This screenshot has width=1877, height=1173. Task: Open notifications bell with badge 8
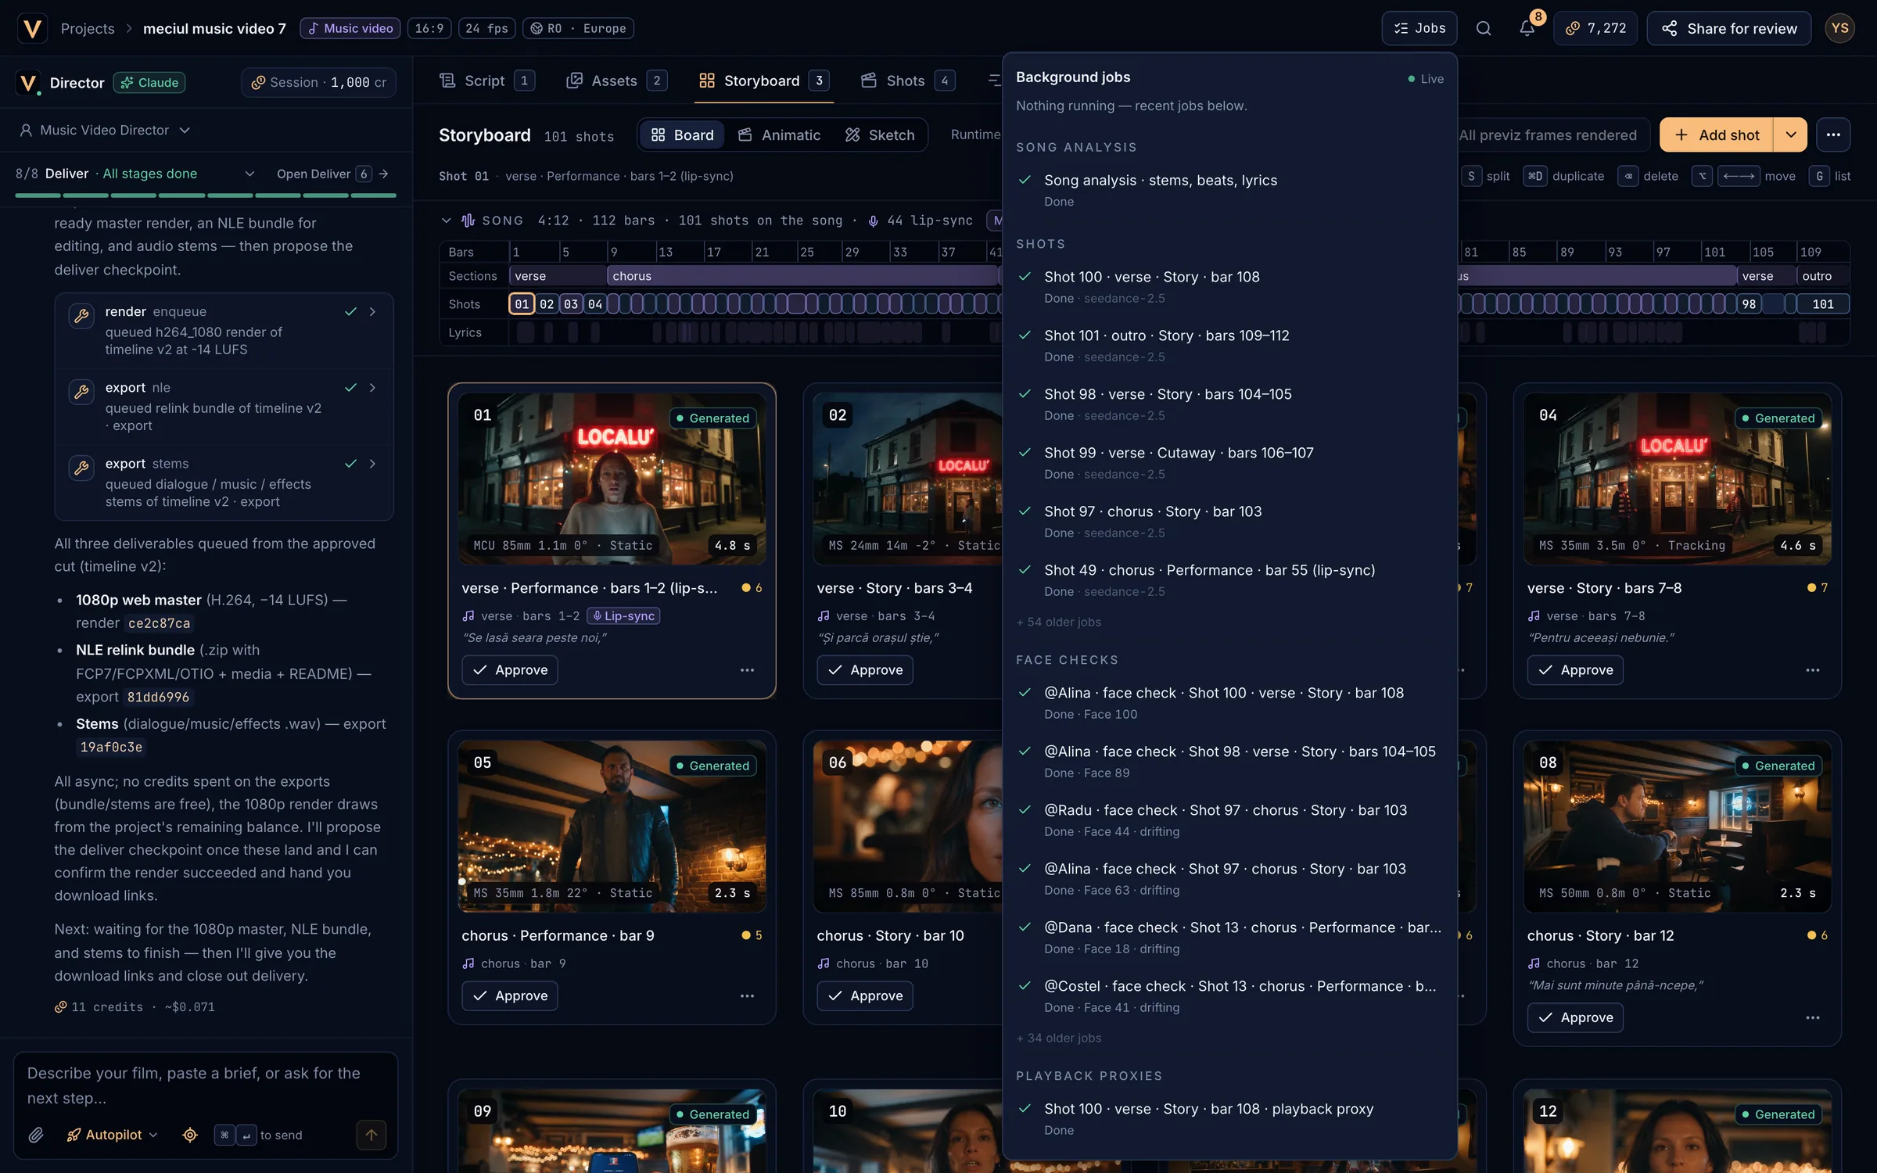click(x=1527, y=28)
